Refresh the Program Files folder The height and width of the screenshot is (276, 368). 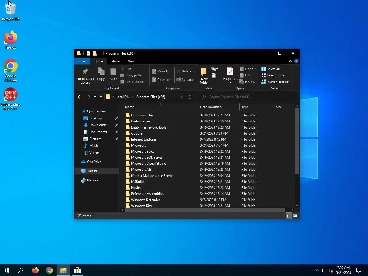[x=190, y=97]
